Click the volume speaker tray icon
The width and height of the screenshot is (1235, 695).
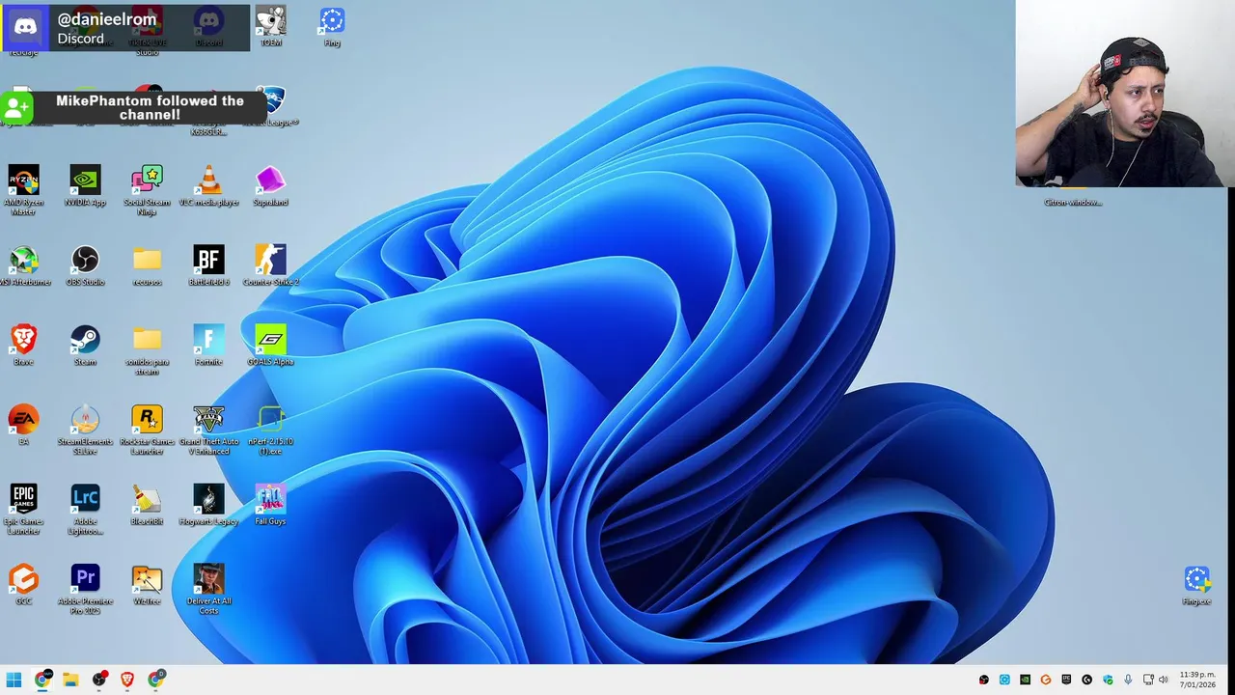pos(1164,680)
